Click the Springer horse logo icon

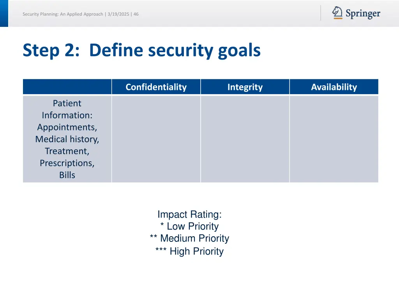point(337,13)
